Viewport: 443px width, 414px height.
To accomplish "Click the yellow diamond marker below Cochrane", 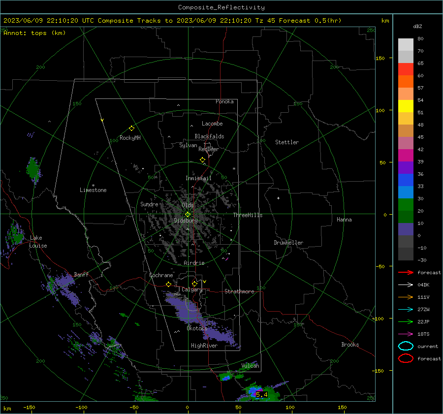I will point(168,284).
